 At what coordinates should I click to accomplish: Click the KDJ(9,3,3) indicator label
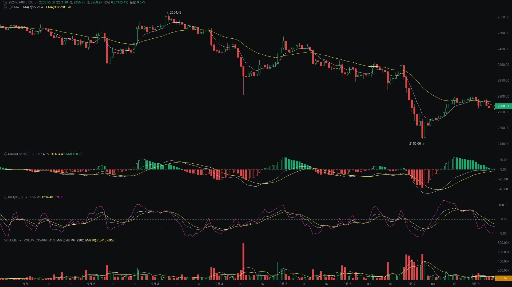click(x=15, y=197)
